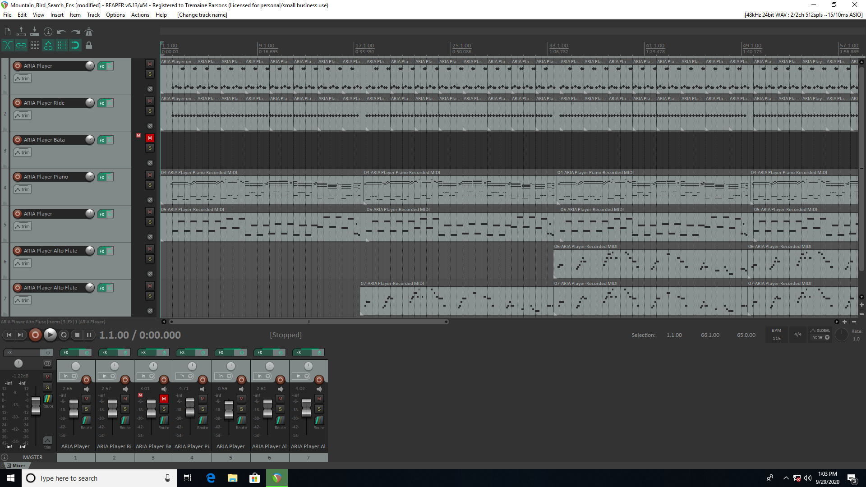Open the Edit menu

22,15
